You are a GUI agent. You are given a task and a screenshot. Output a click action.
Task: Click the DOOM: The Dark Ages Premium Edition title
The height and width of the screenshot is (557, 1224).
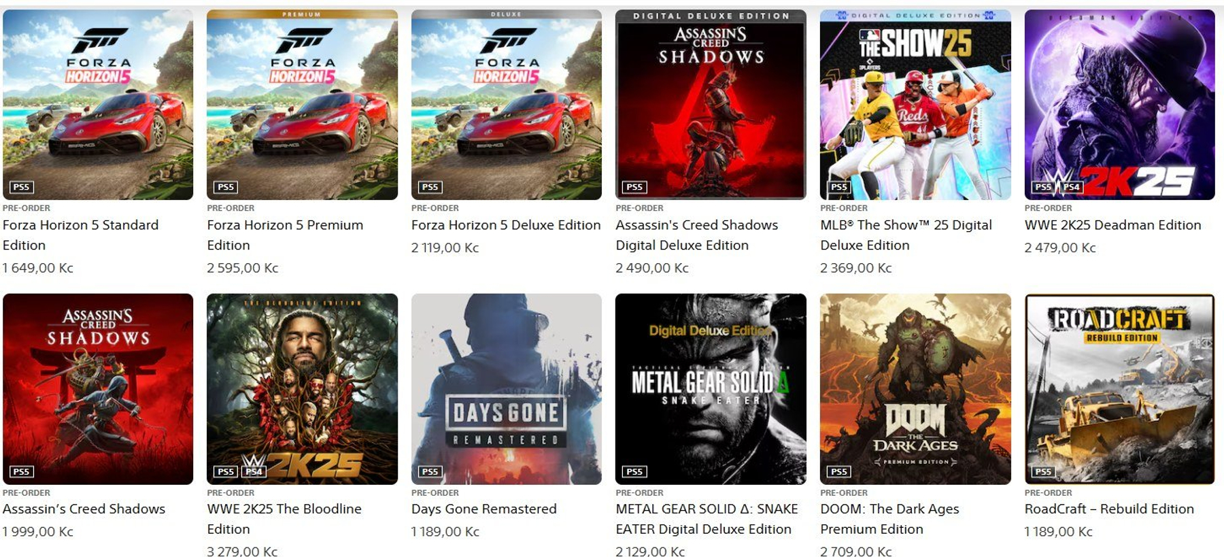pos(889,519)
